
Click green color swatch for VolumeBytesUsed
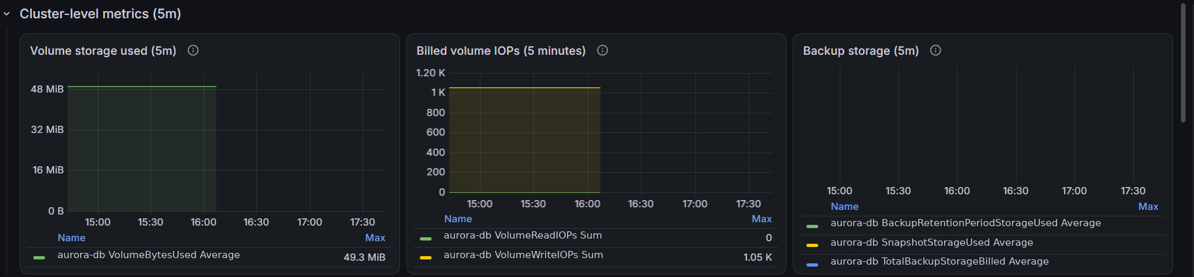click(x=39, y=257)
